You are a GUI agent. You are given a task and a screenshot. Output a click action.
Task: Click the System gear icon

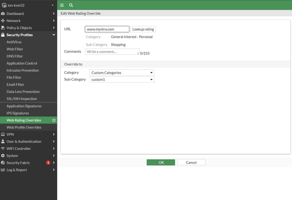[3, 156]
